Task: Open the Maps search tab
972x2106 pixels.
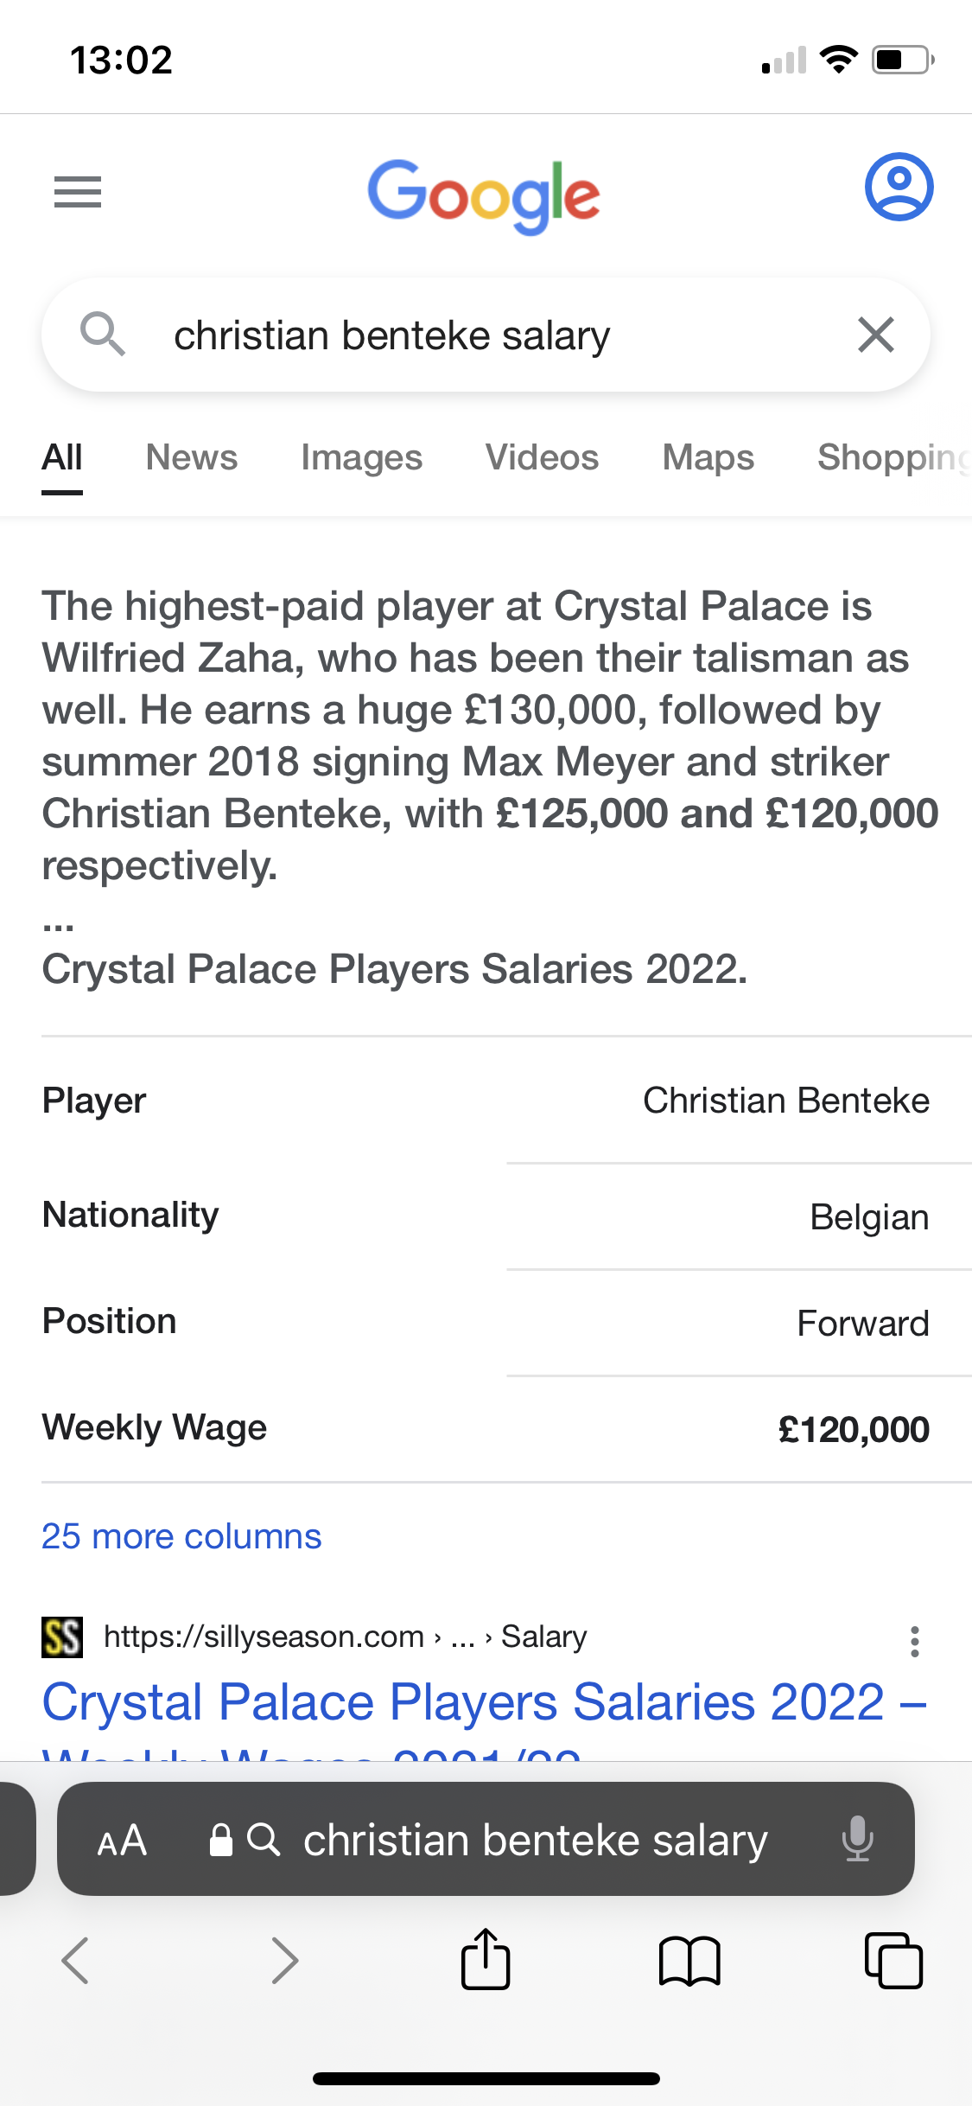Action: (x=708, y=457)
